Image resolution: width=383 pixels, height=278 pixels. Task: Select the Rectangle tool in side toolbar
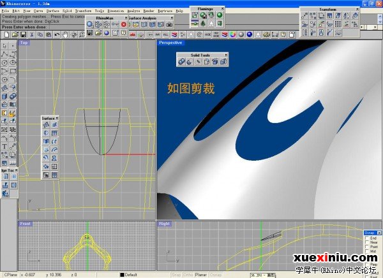pos(13,71)
